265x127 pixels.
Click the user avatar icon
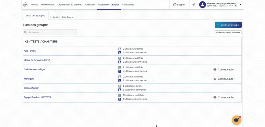(x=203, y=5)
